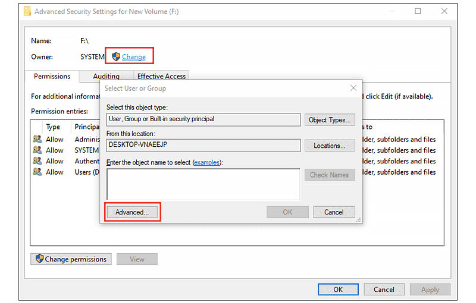Click Cancel in Advanced Security Settings window

(384, 289)
